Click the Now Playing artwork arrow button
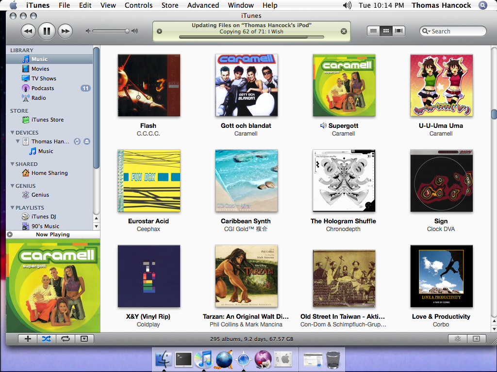Viewport: 497px width, 372px height. 10,234
